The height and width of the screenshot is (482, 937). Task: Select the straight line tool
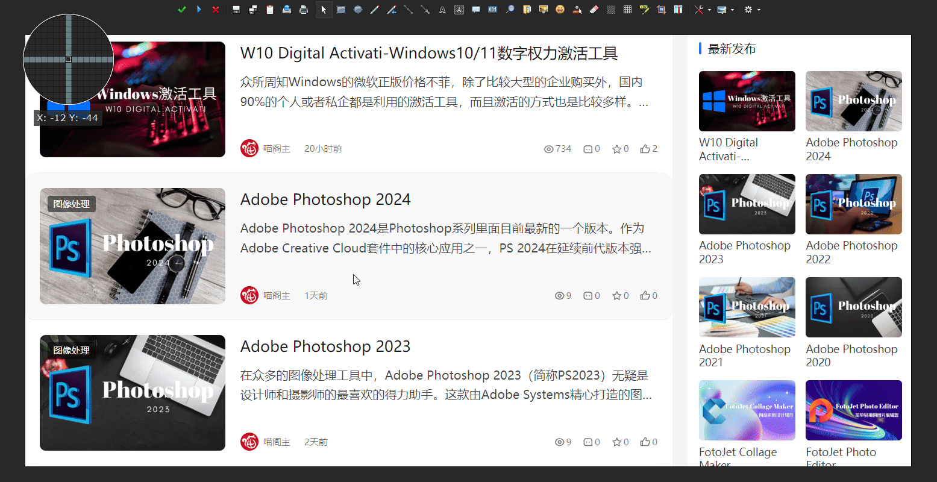[409, 10]
